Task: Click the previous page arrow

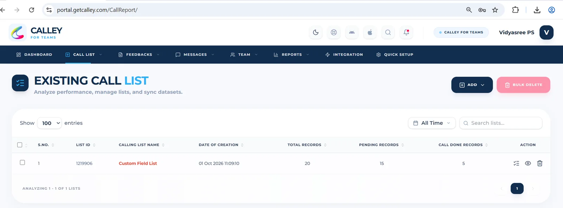Action: [501, 188]
